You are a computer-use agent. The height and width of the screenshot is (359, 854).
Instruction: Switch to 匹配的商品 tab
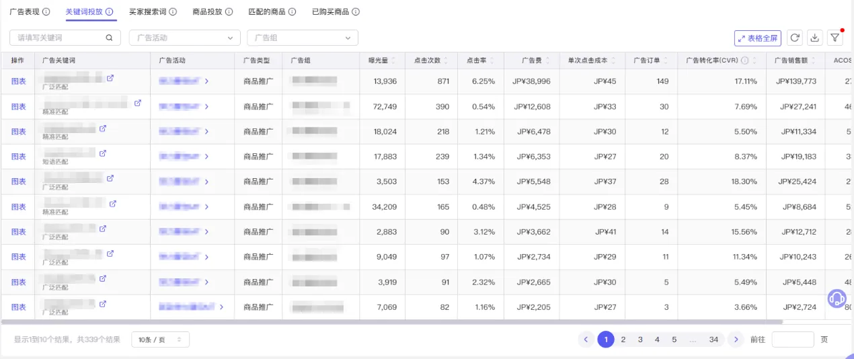coord(266,11)
